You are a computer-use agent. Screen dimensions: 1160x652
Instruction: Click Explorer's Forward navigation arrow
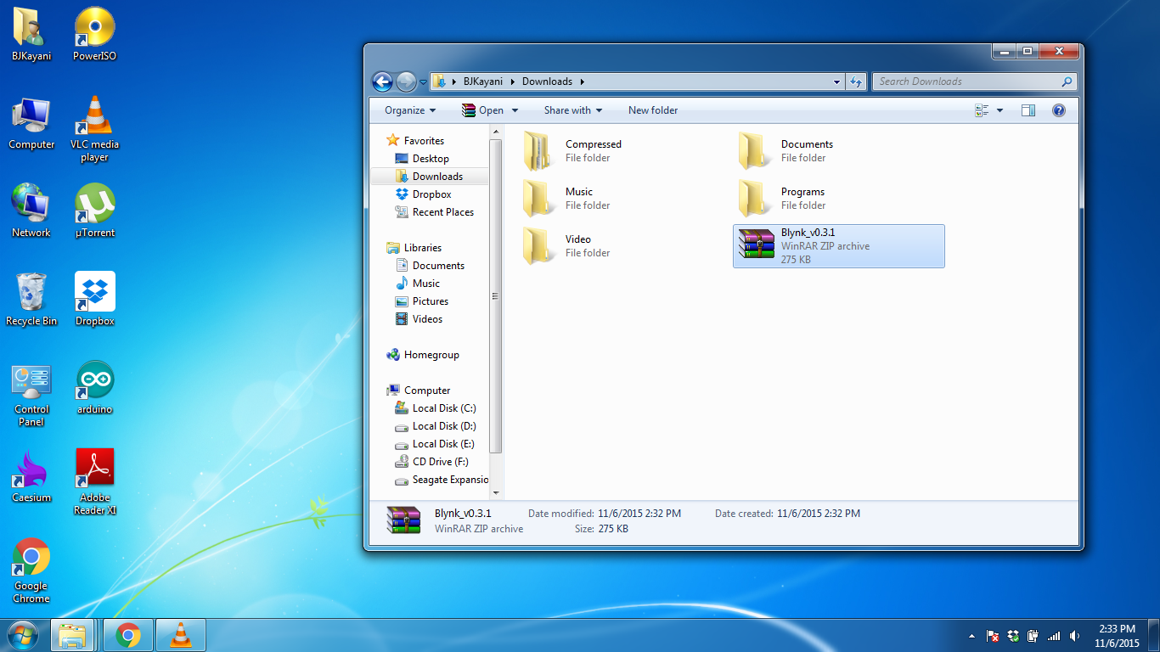coord(406,81)
